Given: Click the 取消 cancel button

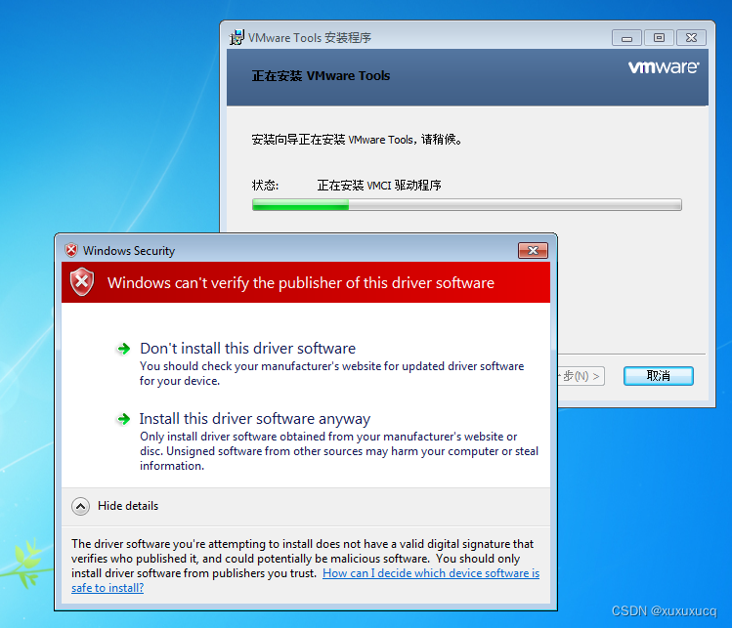Looking at the screenshot, I should 659,376.
